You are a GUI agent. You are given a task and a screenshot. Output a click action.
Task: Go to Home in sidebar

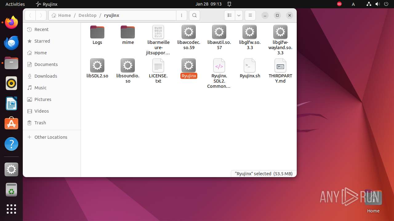pyautogui.click(x=52, y=53)
